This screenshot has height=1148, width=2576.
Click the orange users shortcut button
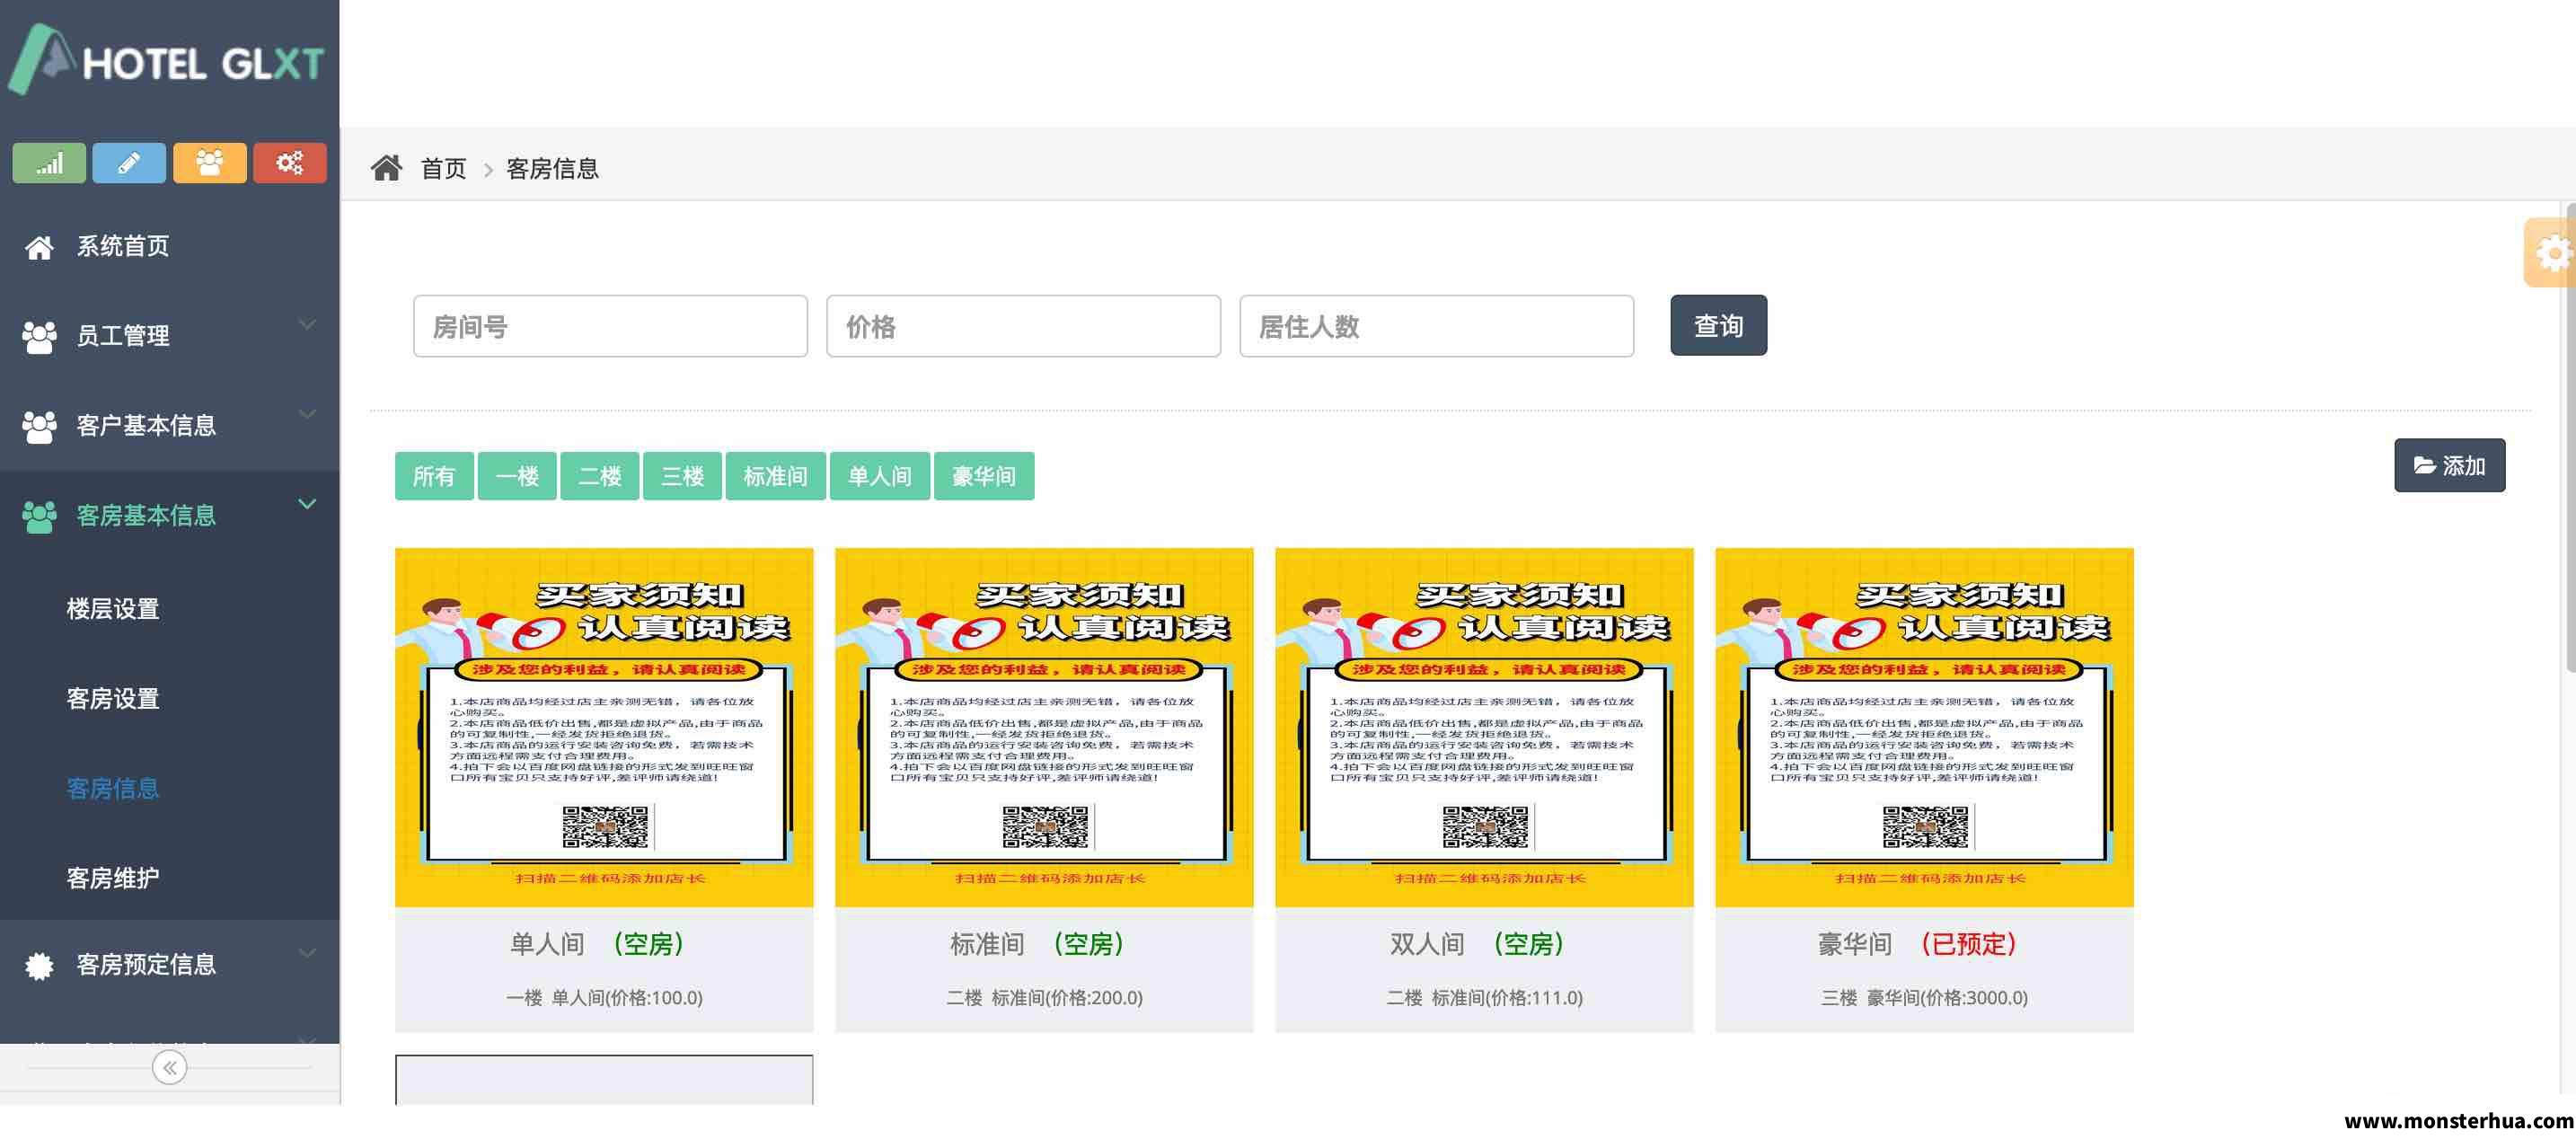tap(210, 163)
